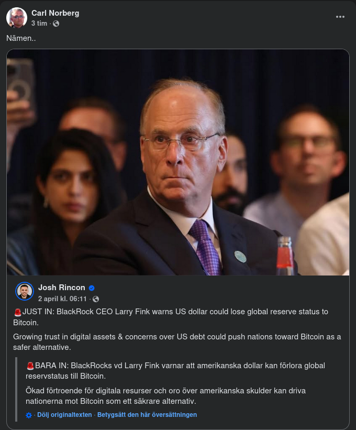The height and width of the screenshot is (430, 356).
Task: Click the Ökad förtroende translated paragraph
Action: pos(166,396)
